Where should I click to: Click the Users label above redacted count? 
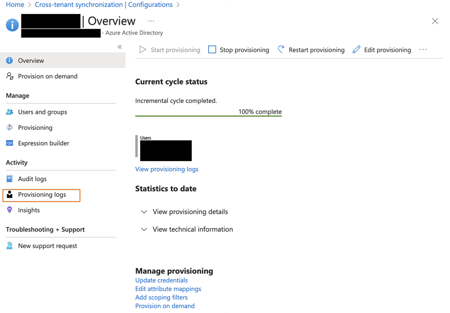coord(146,138)
